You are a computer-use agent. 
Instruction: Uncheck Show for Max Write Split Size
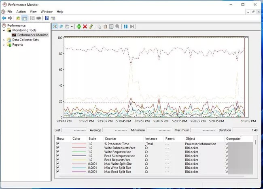click(x=58, y=164)
